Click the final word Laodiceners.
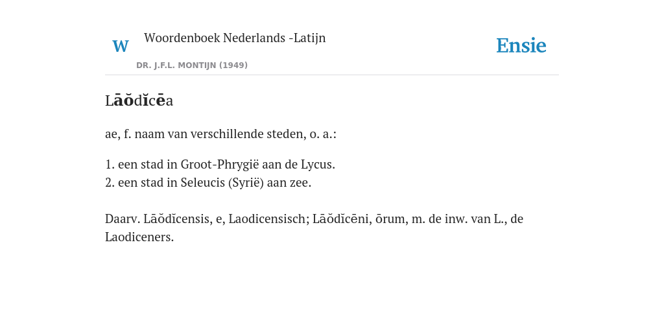The width and height of the screenshot is (664, 332). tap(139, 237)
